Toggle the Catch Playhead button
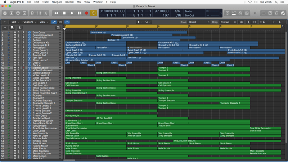Screen dimensions: 288x162 [67, 22]
